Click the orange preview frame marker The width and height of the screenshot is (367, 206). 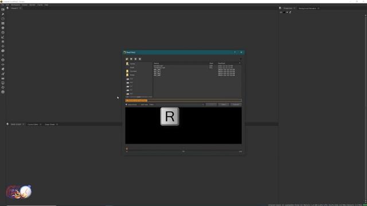click(x=127, y=149)
